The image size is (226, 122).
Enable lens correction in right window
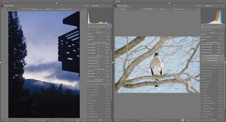coord(202,111)
